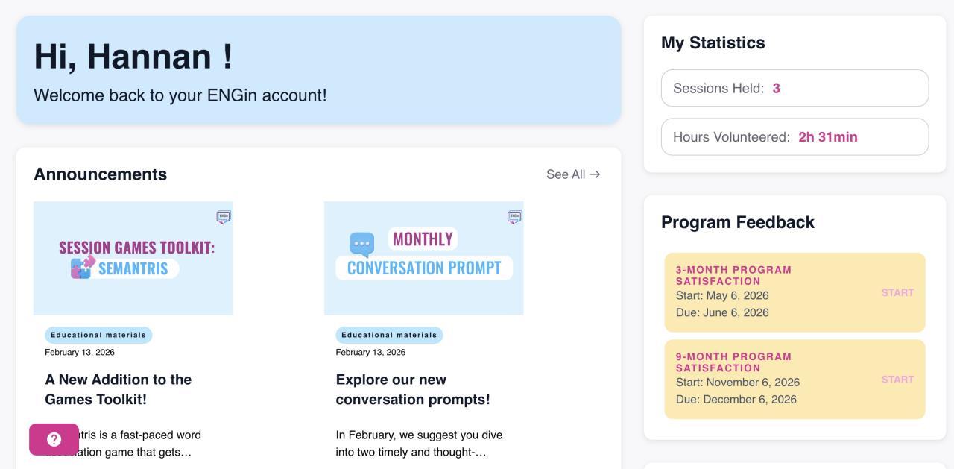Click the 9-Month Program Satisfaction card title

click(x=733, y=362)
